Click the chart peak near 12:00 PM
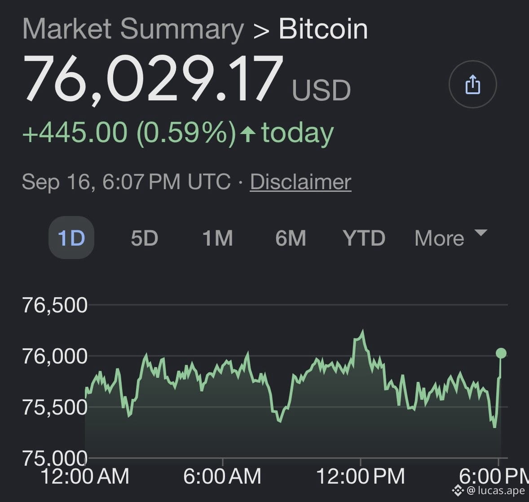This screenshot has width=529, height=502. pyautogui.click(x=363, y=332)
